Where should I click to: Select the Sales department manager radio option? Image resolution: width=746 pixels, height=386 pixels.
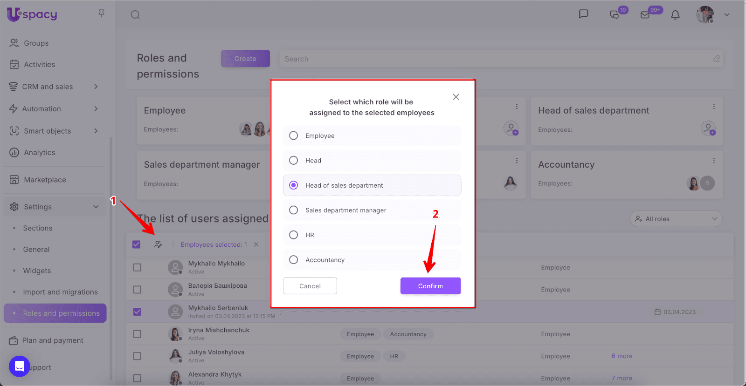pos(293,210)
